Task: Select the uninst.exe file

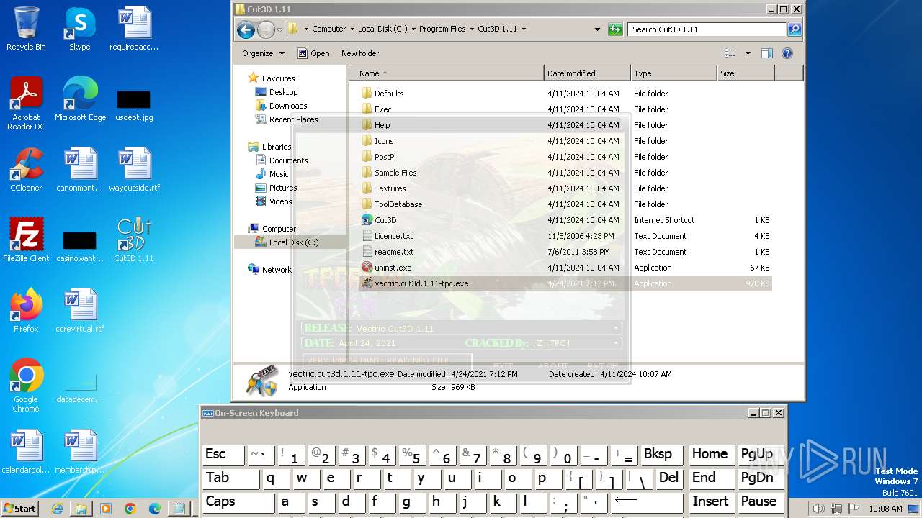Action: tap(393, 268)
